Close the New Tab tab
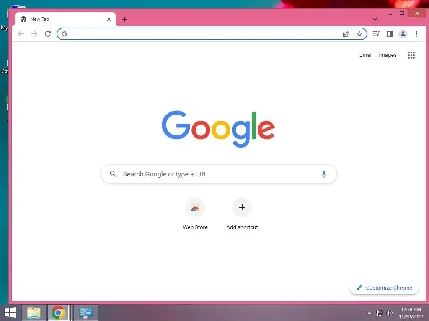The width and height of the screenshot is (429, 321). click(109, 19)
